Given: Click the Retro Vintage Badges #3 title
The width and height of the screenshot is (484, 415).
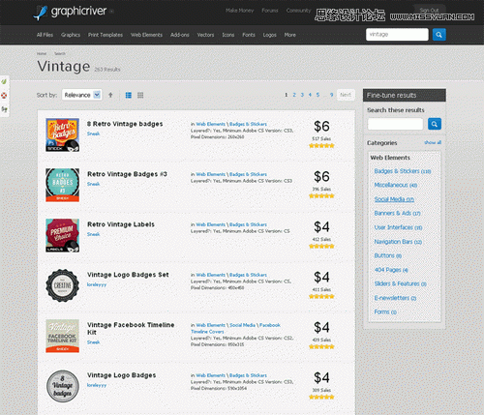Looking at the screenshot, I should 127,174.
